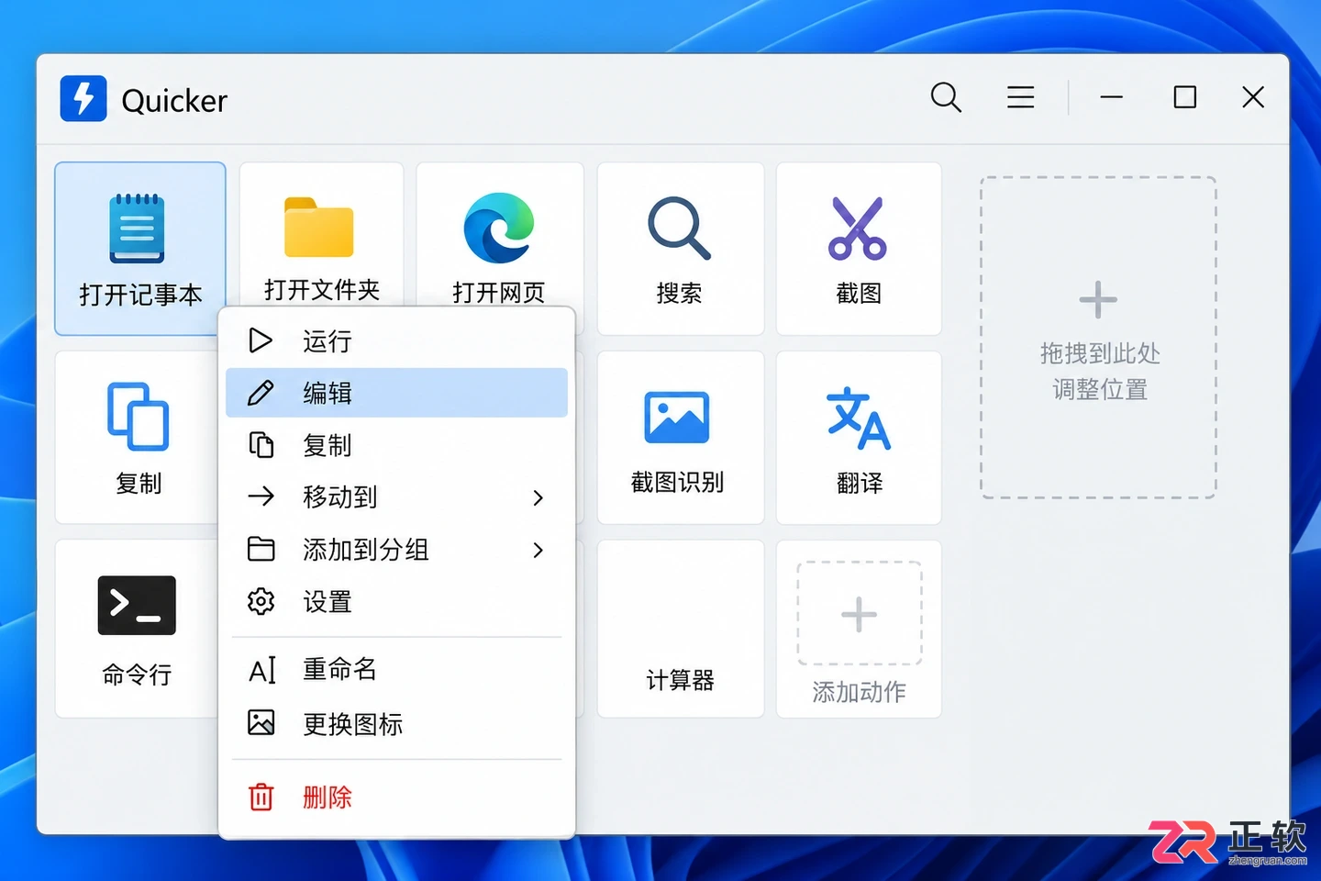1321x881 pixels.
Task: Minimize the Quicker window
Action: pyautogui.click(x=1112, y=97)
